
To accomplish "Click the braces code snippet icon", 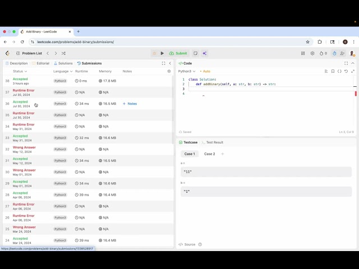I will coord(339,71).
